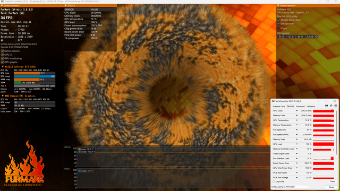Click the GPU-Z refresh icon
The image size is (340, 191).
click(x=331, y=106)
